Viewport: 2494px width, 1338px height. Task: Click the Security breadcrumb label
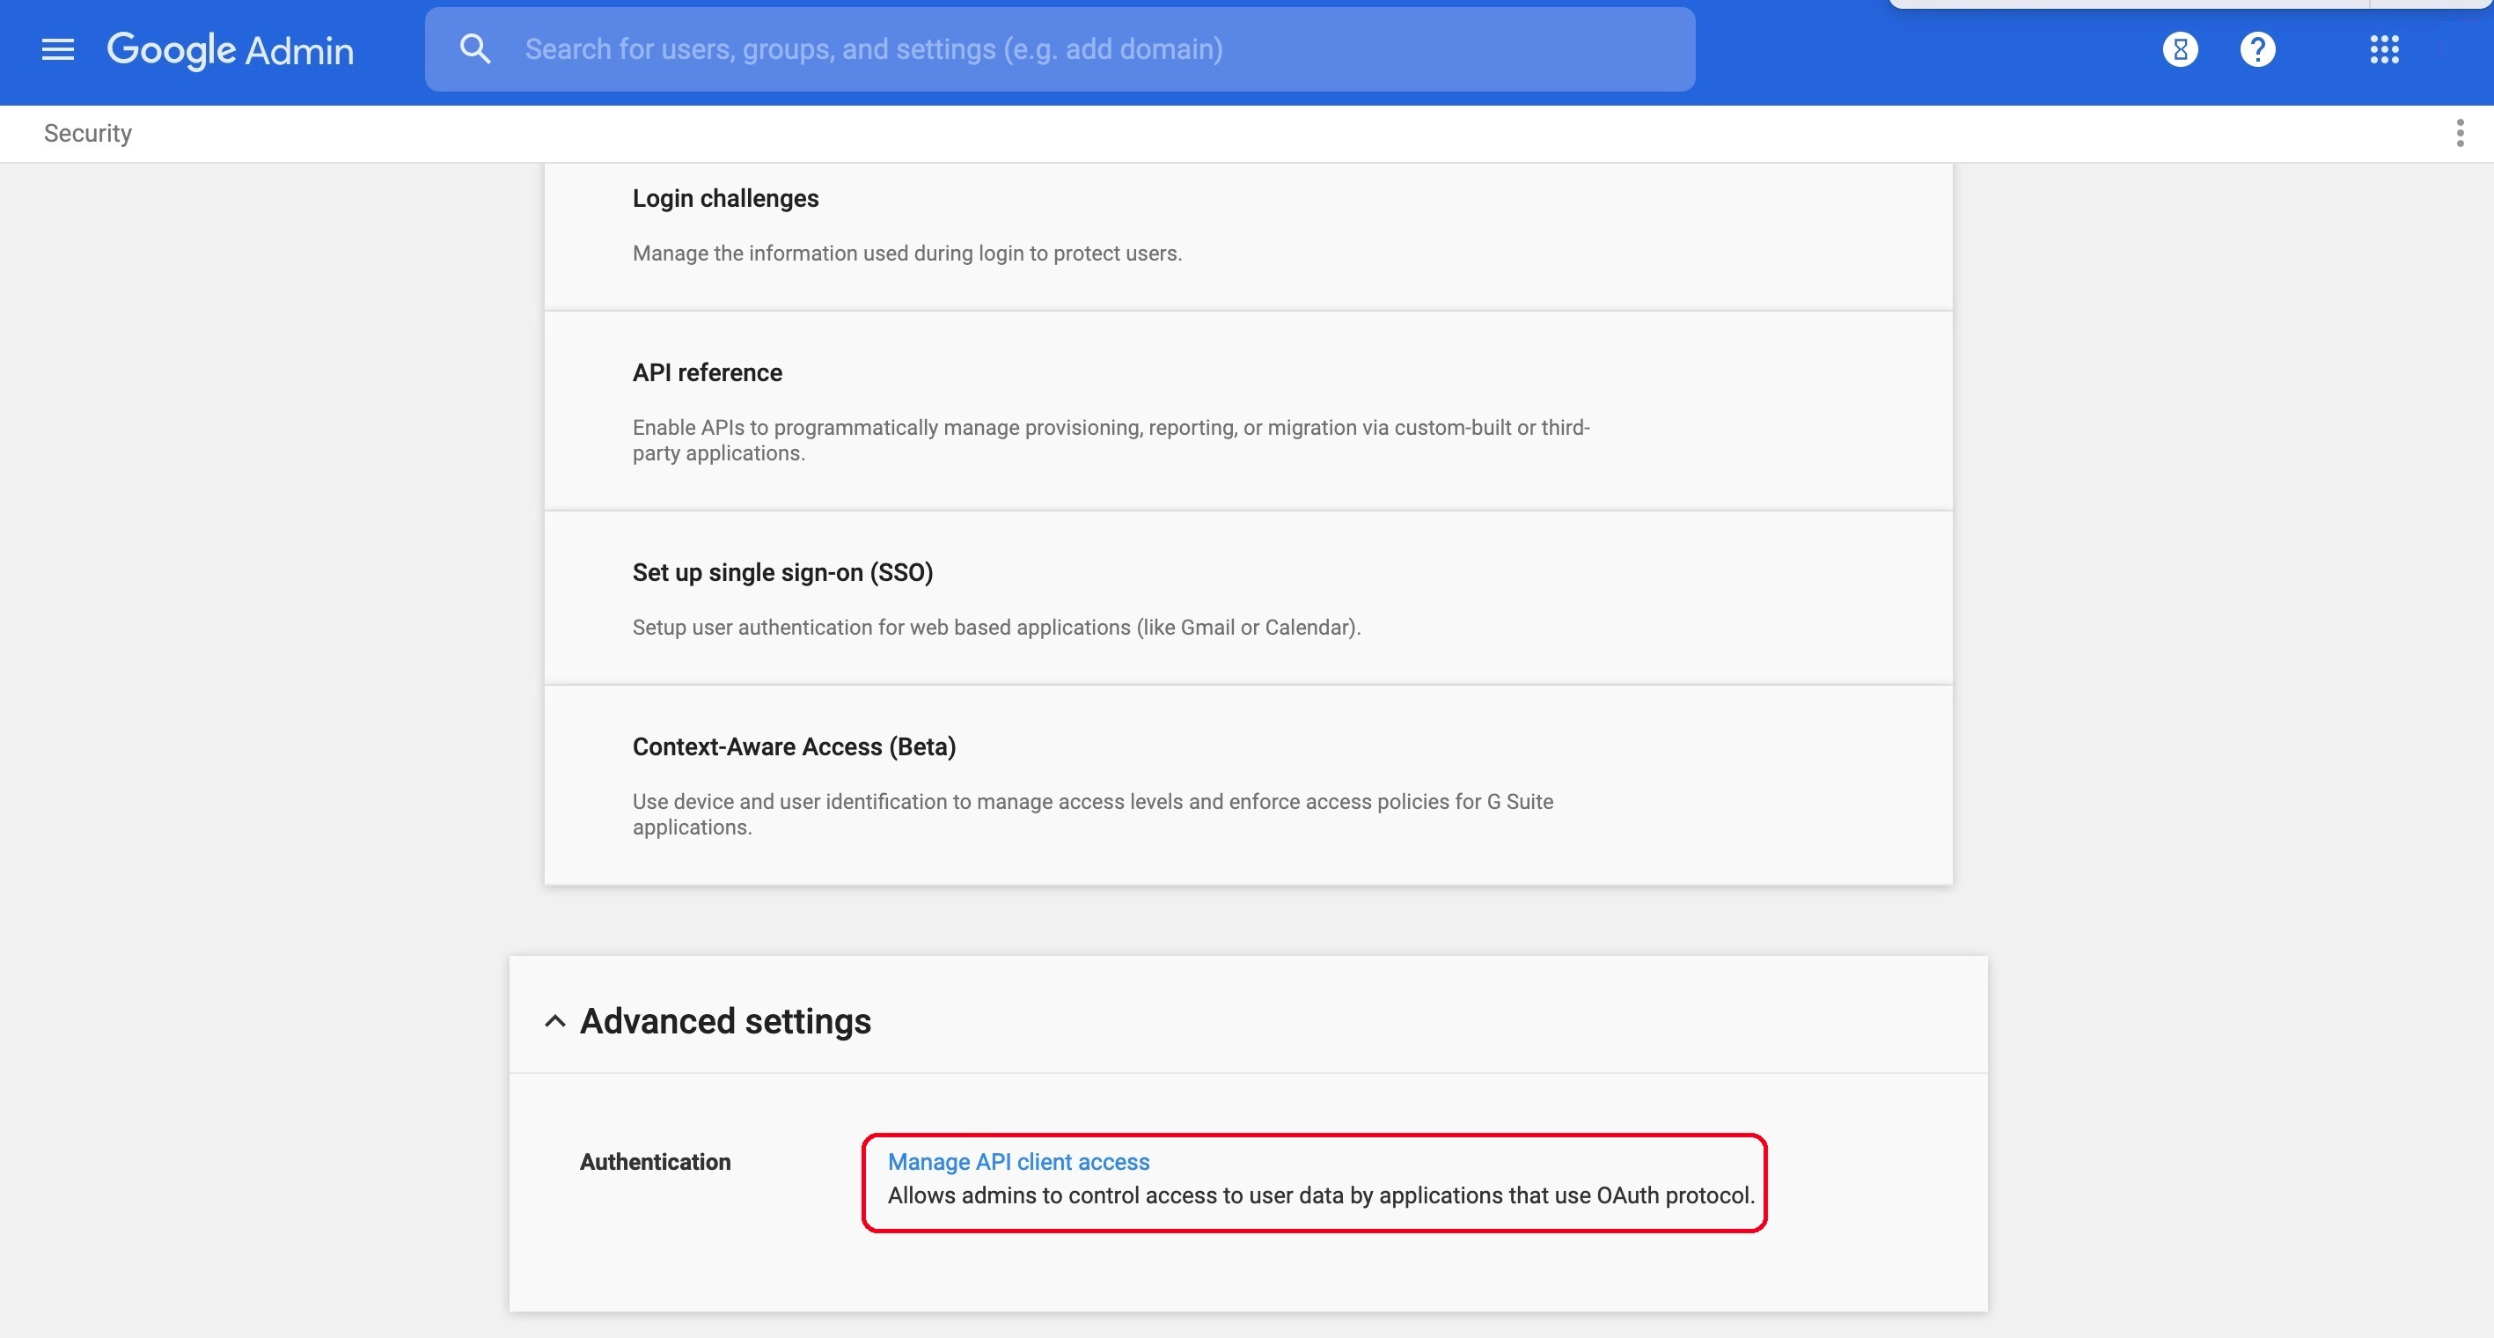tap(87, 133)
